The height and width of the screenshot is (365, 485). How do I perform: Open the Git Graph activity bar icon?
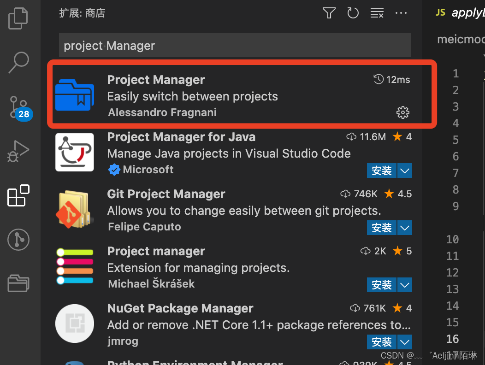18,239
